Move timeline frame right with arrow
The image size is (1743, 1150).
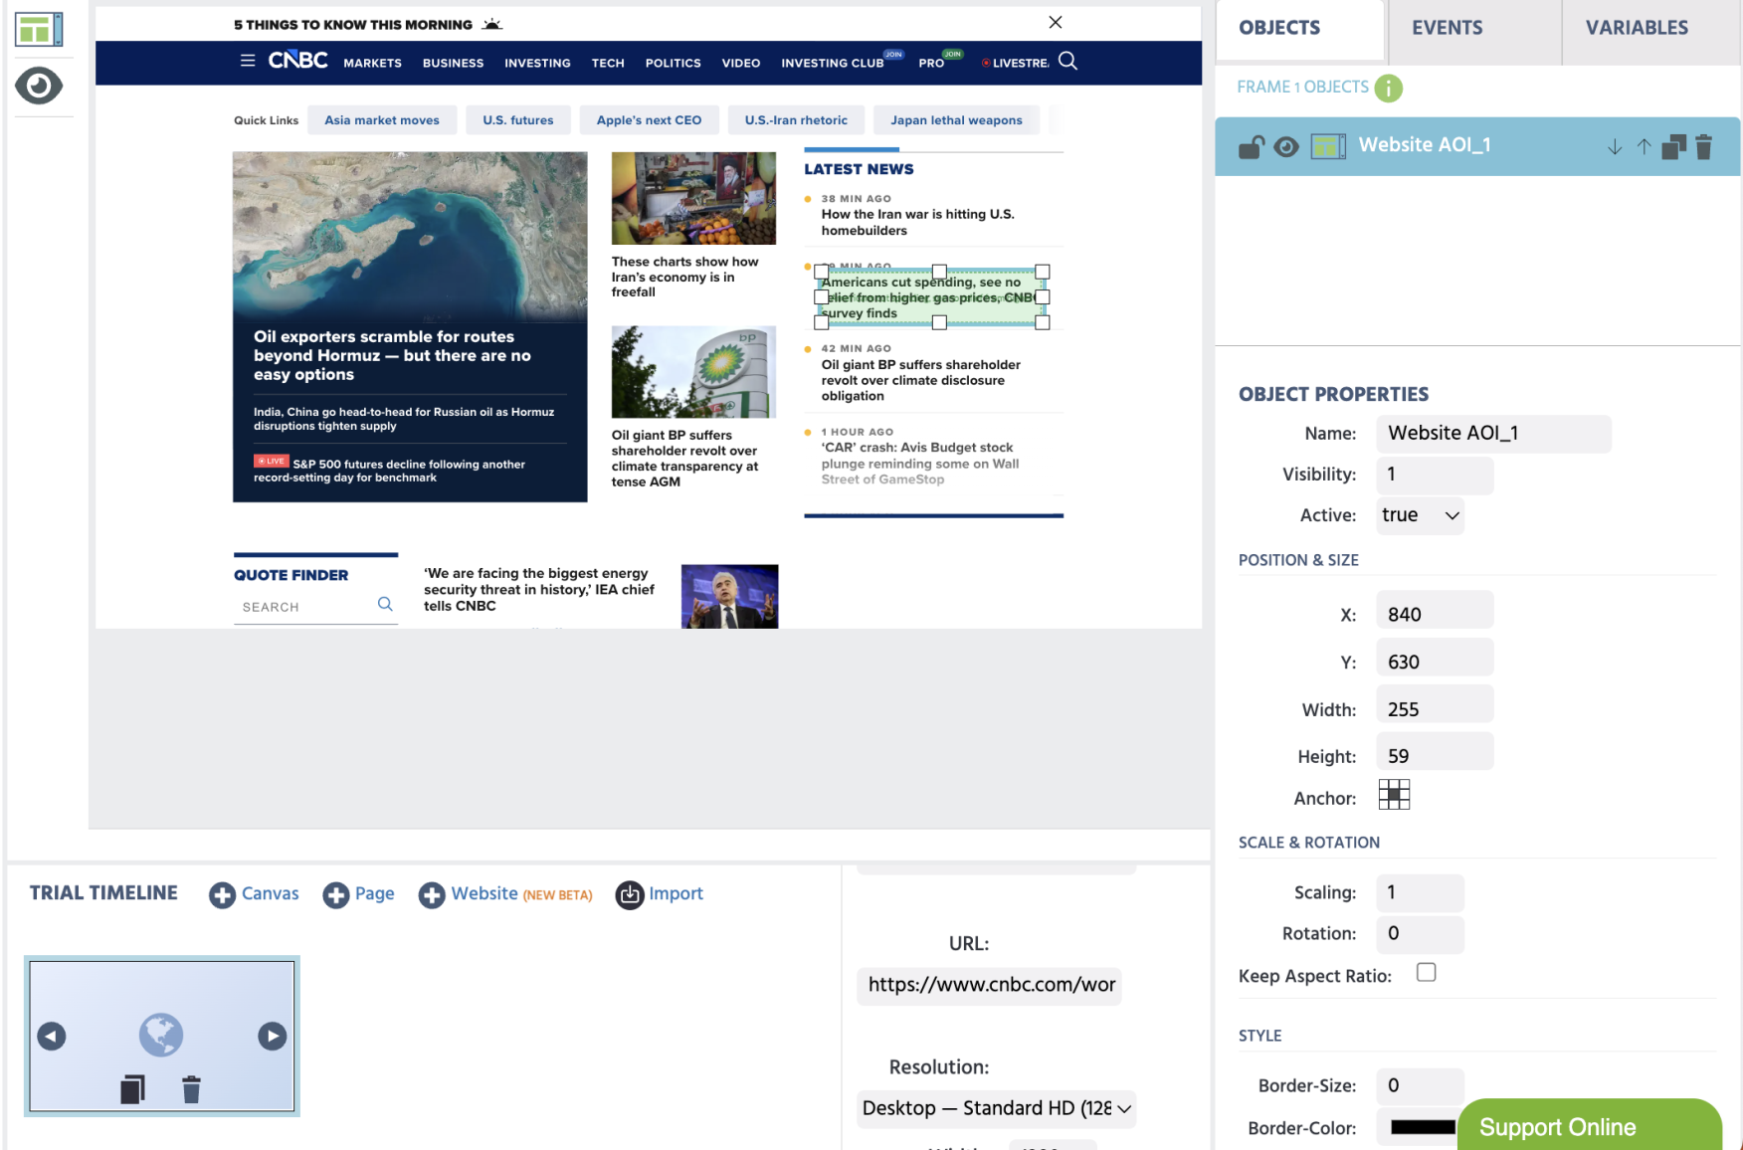[272, 1037]
